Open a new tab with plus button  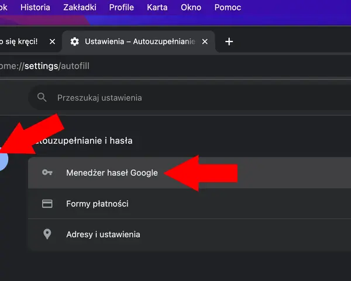tap(229, 42)
